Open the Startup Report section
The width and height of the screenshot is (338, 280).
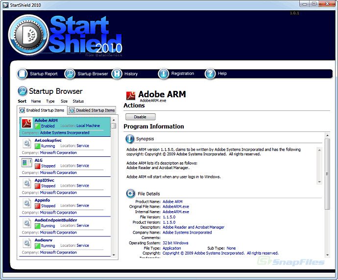click(44, 74)
